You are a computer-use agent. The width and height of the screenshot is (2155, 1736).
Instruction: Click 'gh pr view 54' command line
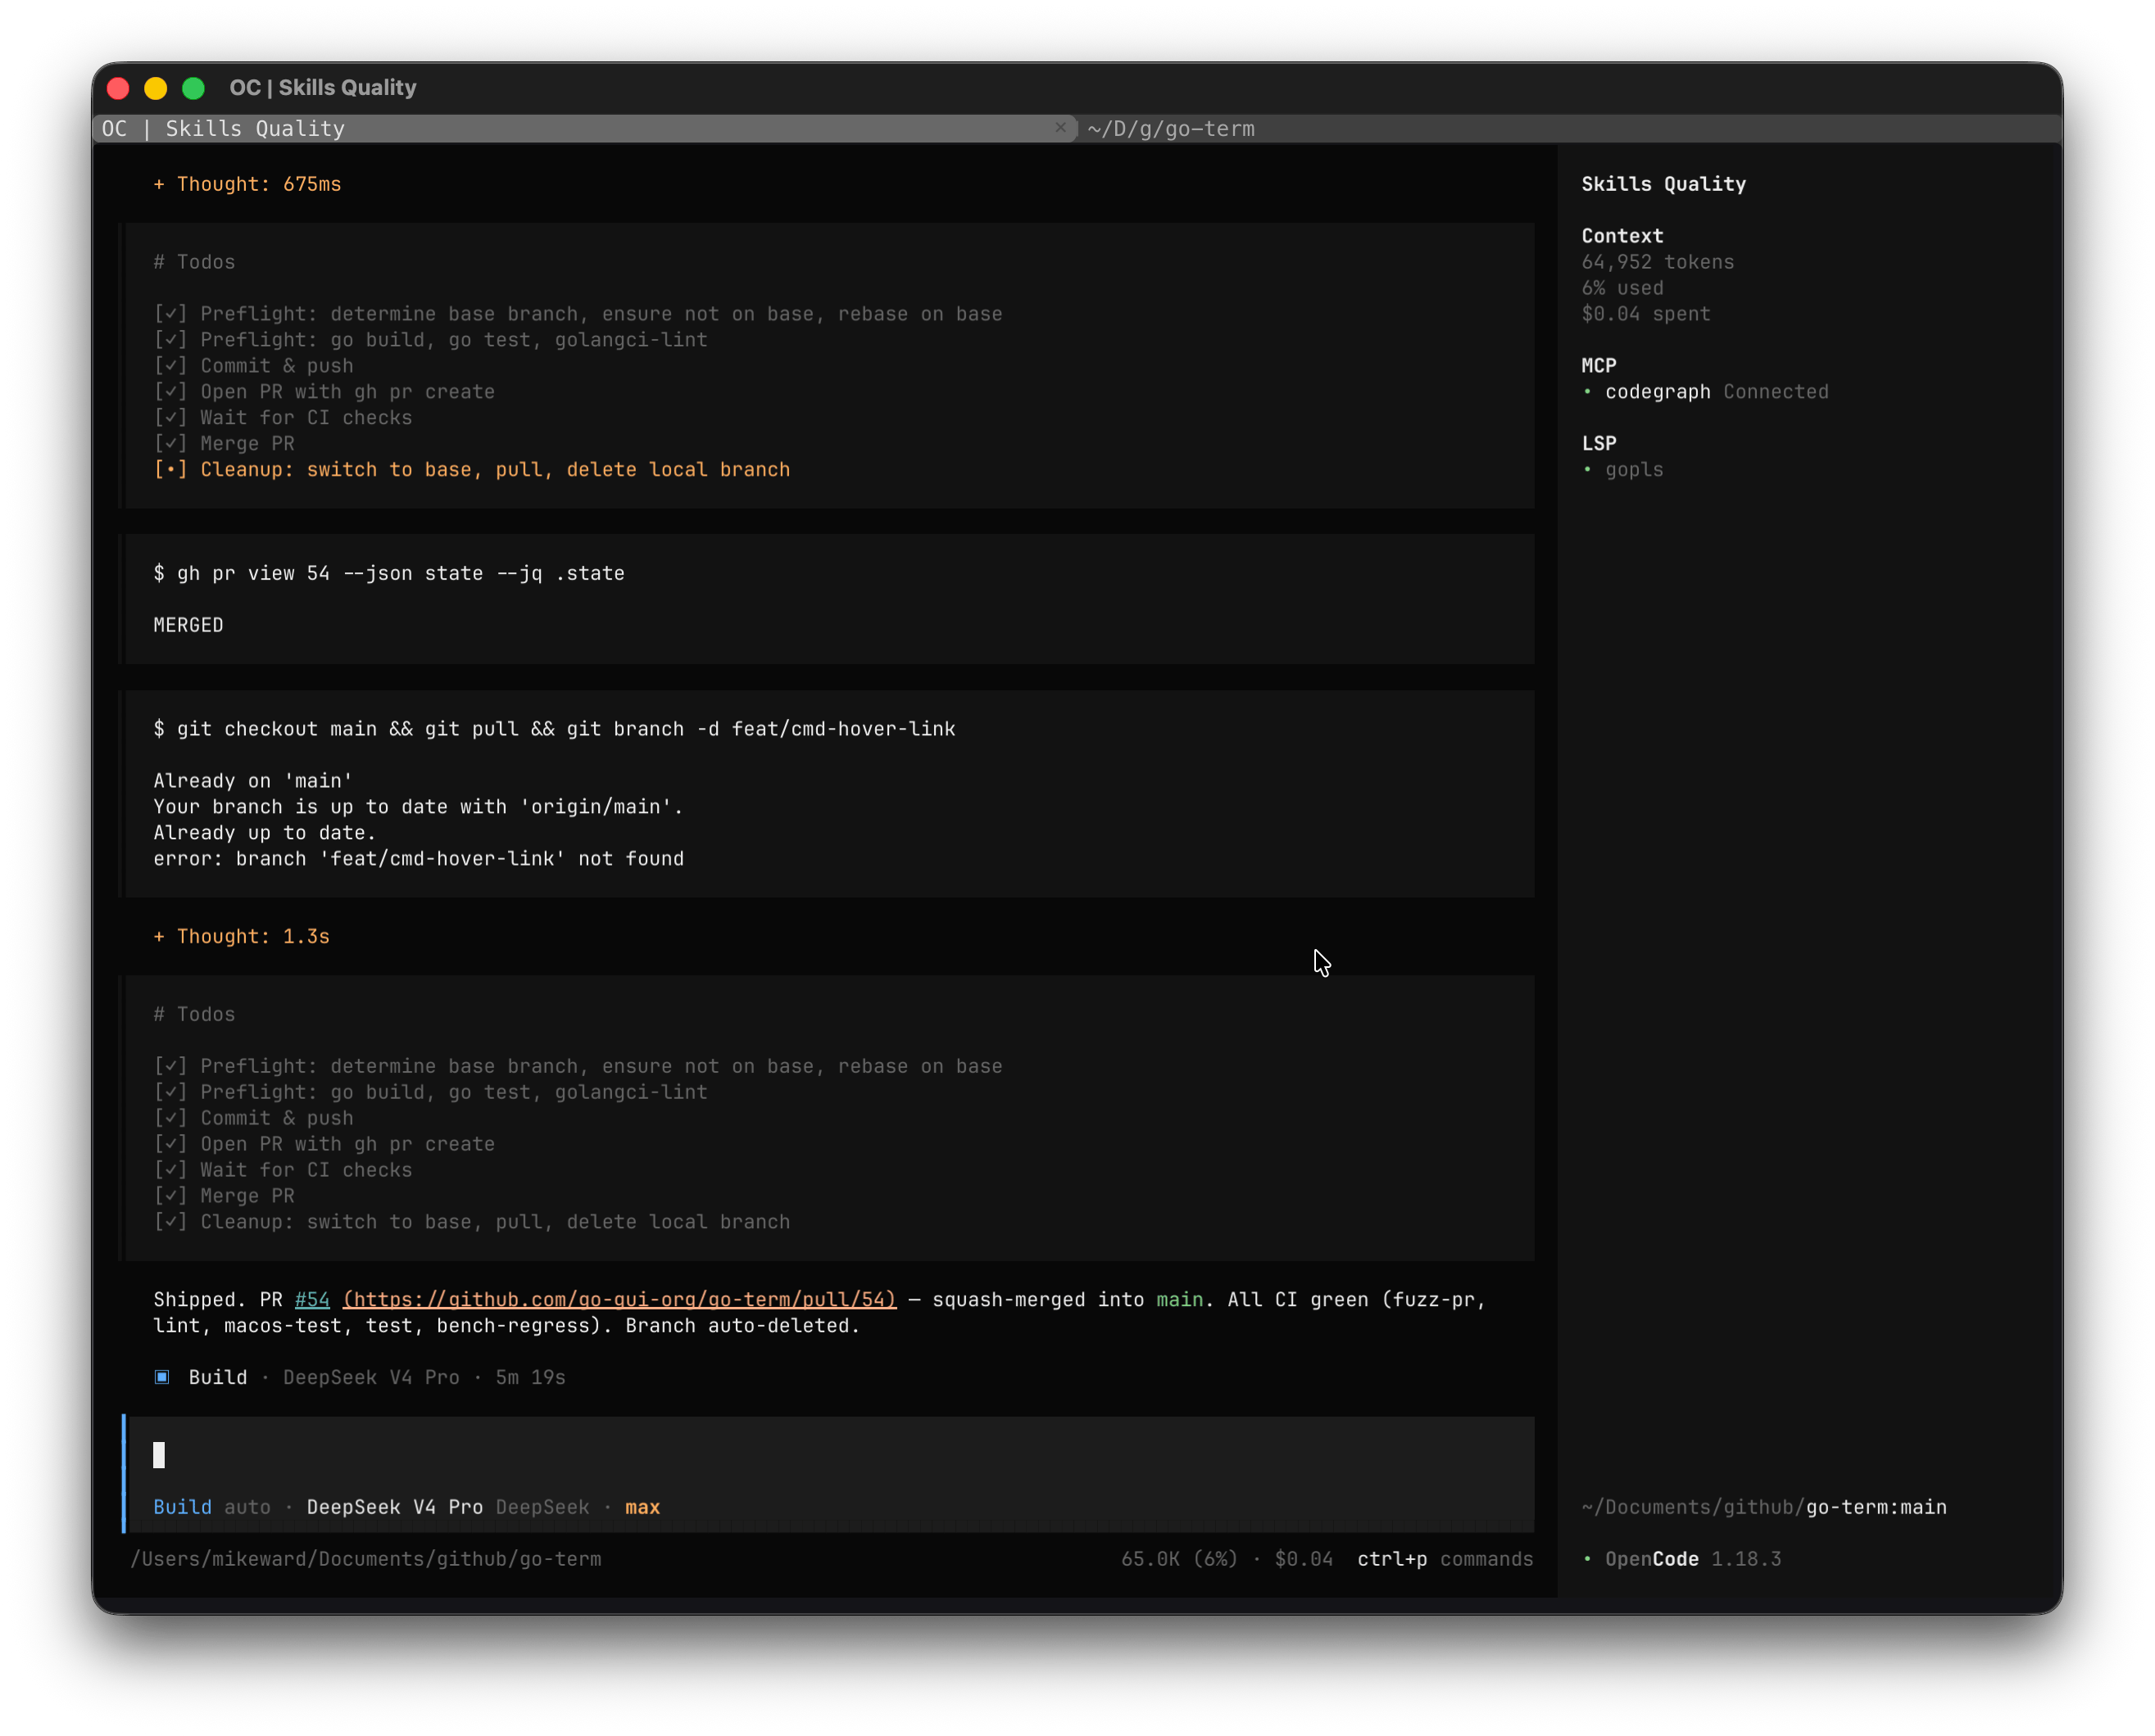click(388, 573)
